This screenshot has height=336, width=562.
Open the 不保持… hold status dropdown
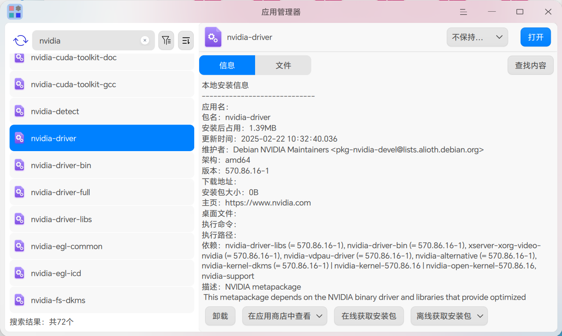coord(477,37)
